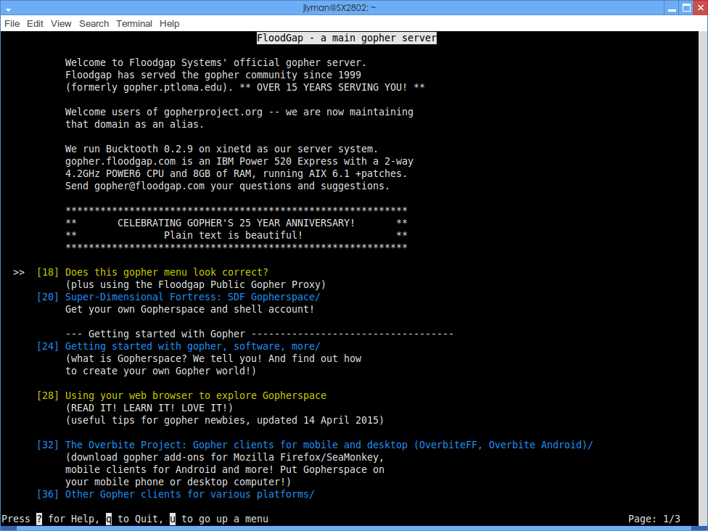Click the highlighted u key hint
This screenshot has height=531, width=708.
tap(173, 519)
